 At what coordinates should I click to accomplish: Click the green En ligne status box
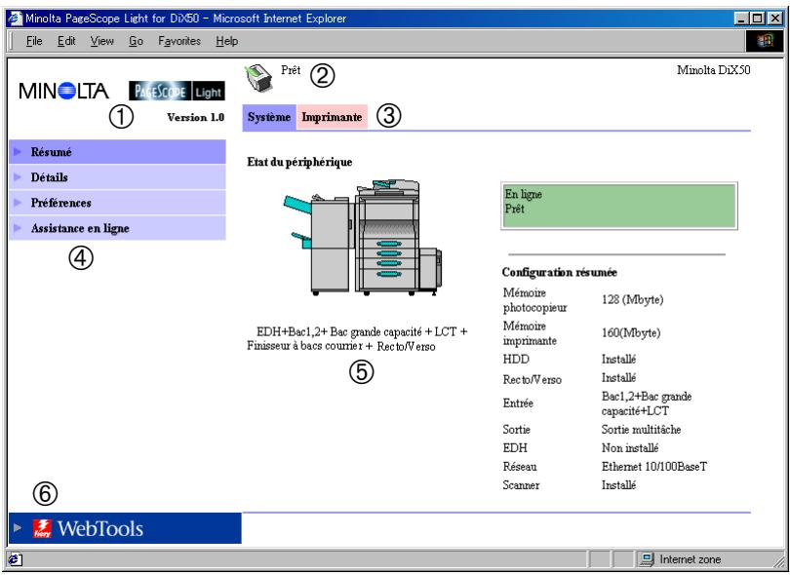click(x=618, y=206)
